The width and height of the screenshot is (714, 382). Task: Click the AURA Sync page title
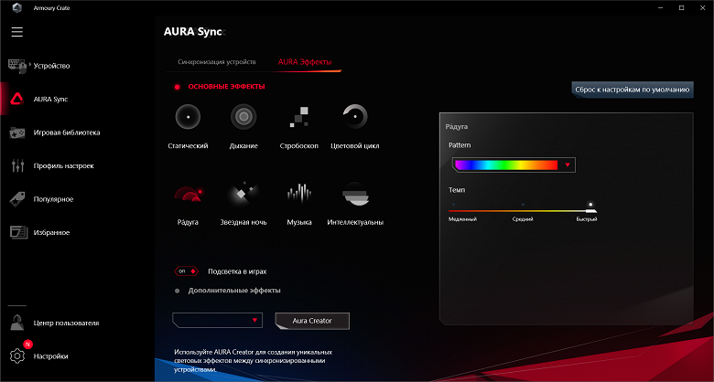point(193,32)
